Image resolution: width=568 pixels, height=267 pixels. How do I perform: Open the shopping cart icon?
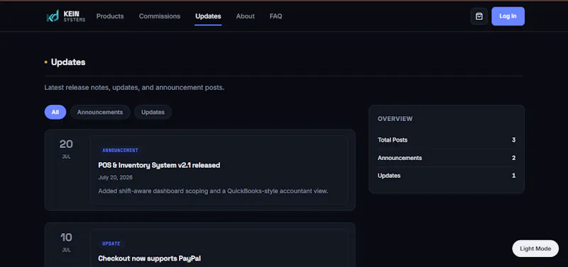[479, 16]
